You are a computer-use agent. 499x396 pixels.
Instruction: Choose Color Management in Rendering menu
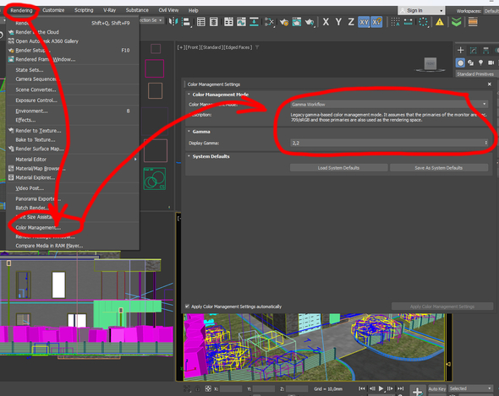point(38,228)
